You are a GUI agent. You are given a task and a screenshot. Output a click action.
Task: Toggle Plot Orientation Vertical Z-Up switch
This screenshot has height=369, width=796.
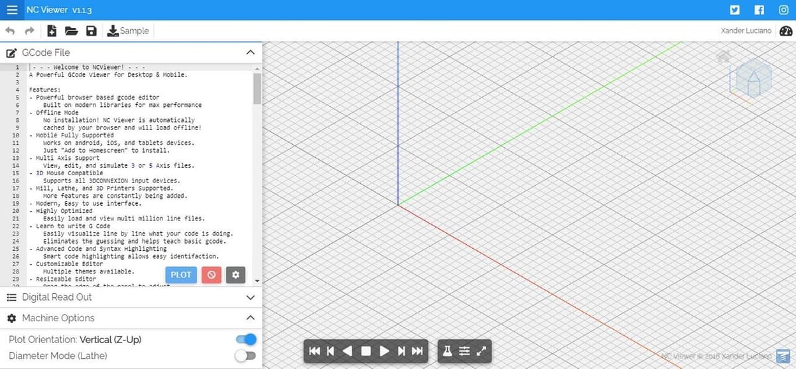(x=245, y=340)
